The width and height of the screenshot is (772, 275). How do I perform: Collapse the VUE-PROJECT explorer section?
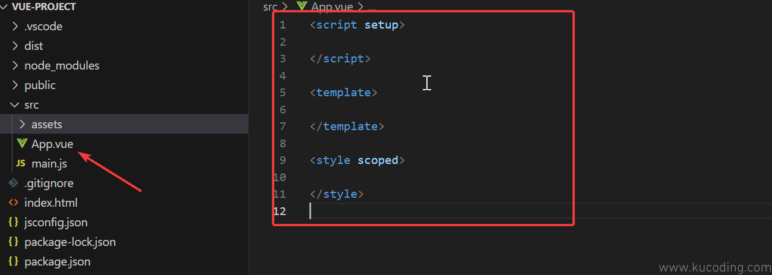(5, 7)
